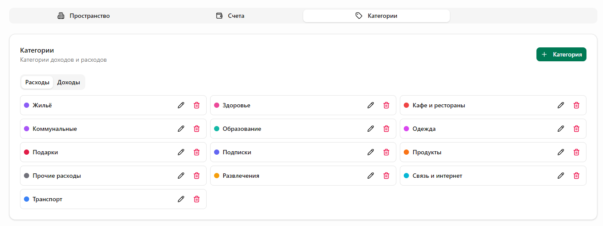Click the Продукты category name
Viewport: 603px width, 226px height.
click(427, 152)
